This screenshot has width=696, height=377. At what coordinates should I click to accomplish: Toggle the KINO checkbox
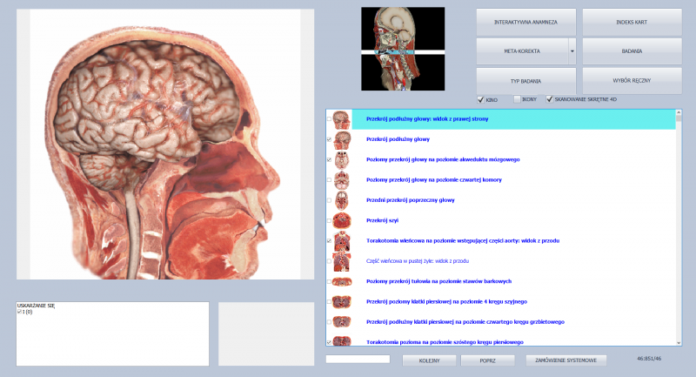pyautogui.click(x=480, y=99)
